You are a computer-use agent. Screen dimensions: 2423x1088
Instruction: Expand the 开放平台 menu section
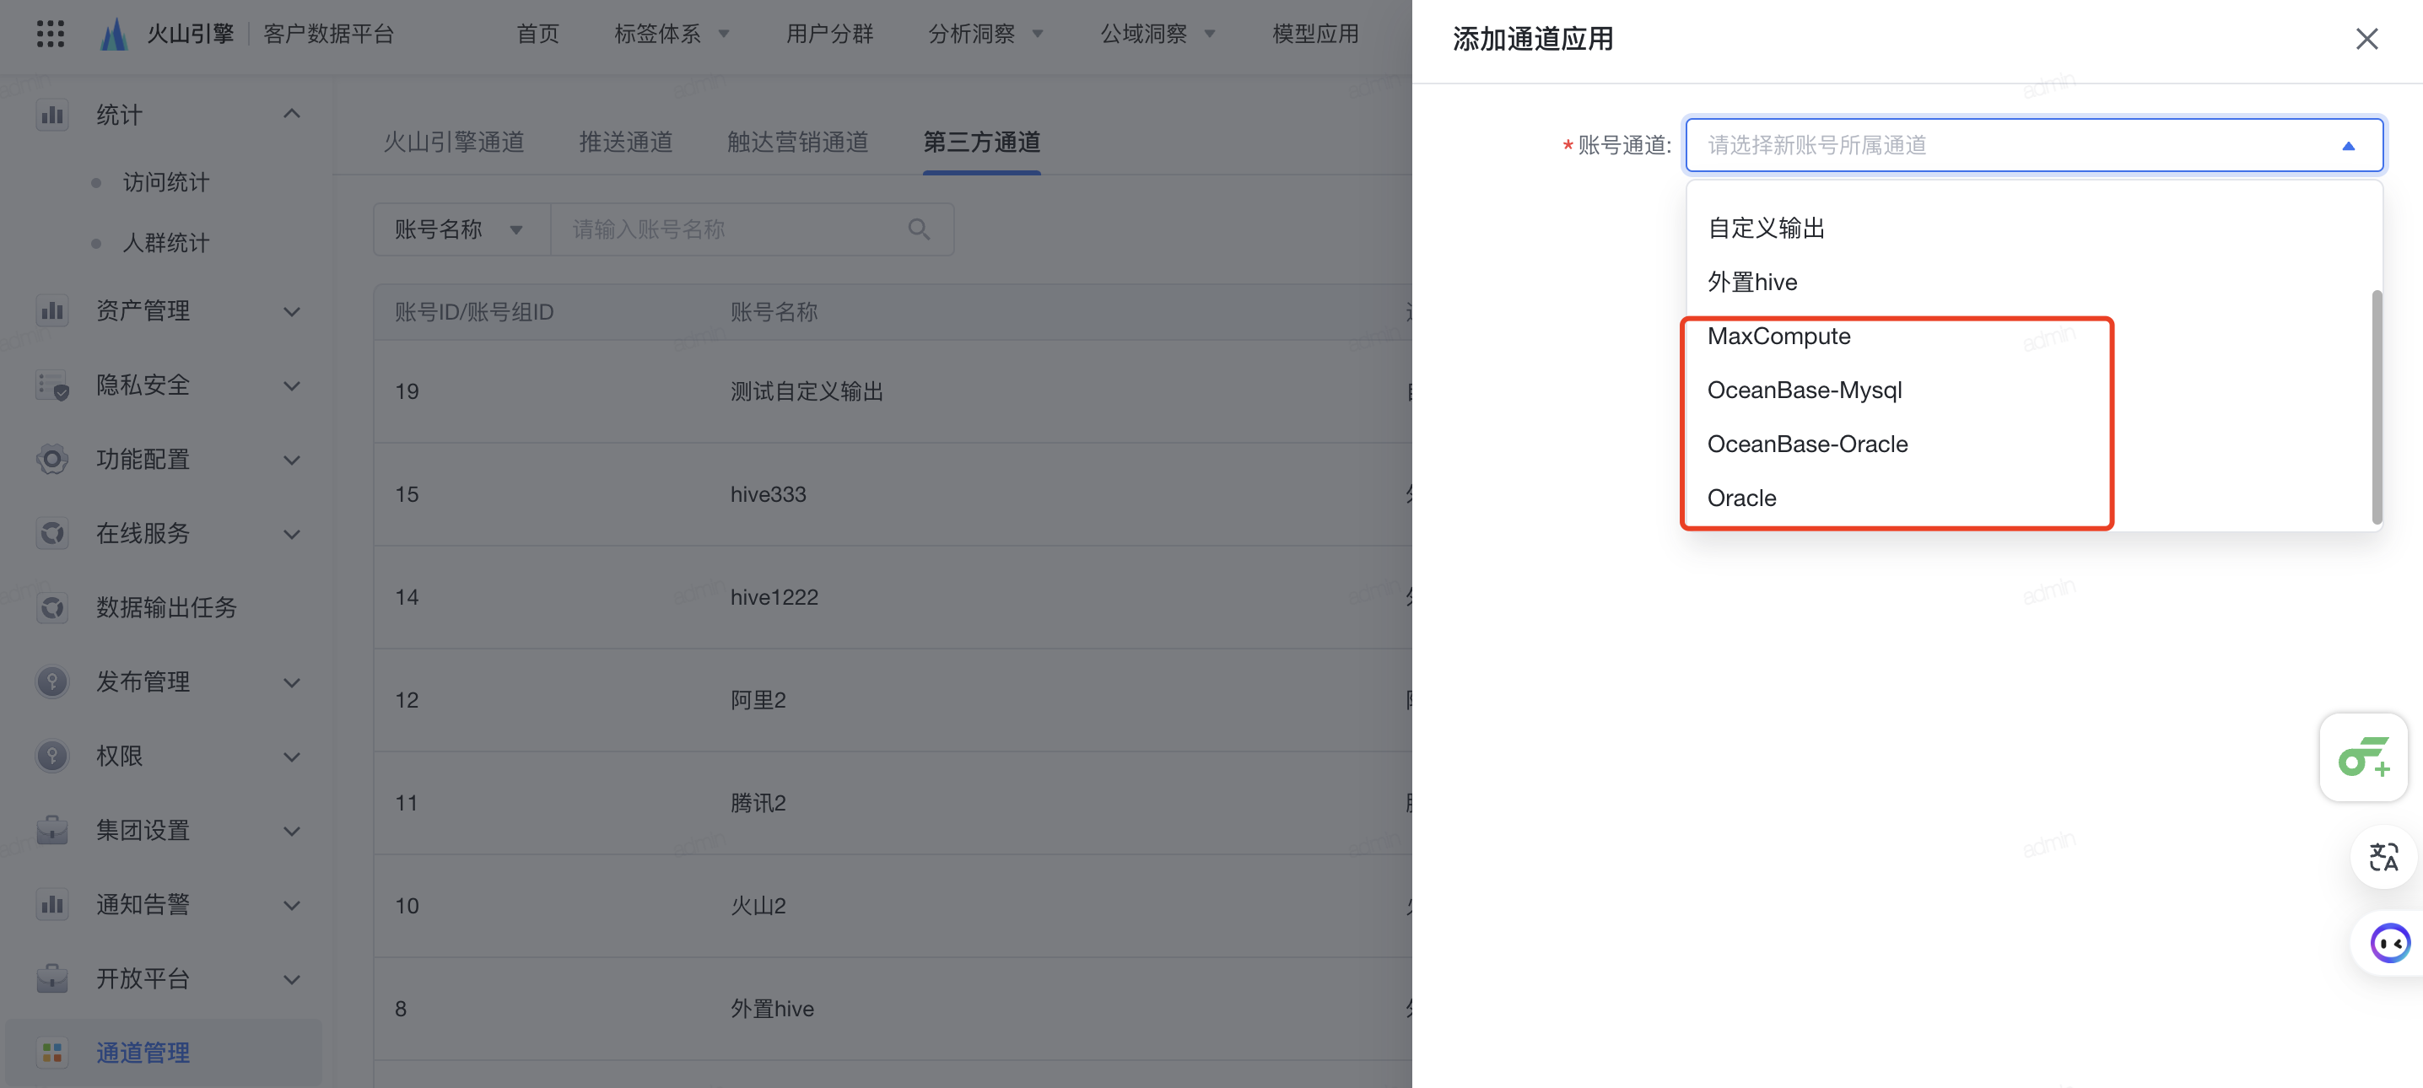tap(292, 979)
